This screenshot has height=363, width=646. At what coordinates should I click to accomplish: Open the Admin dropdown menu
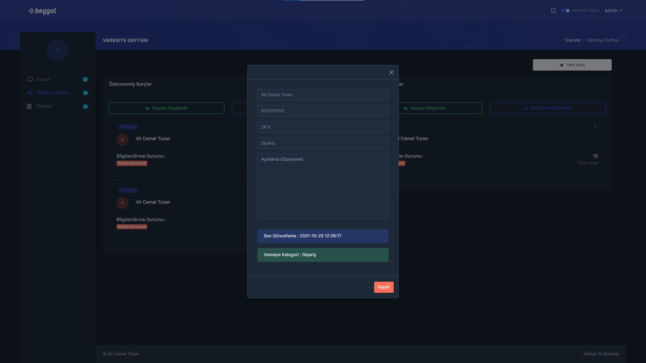pyautogui.click(x=613, y=11)
